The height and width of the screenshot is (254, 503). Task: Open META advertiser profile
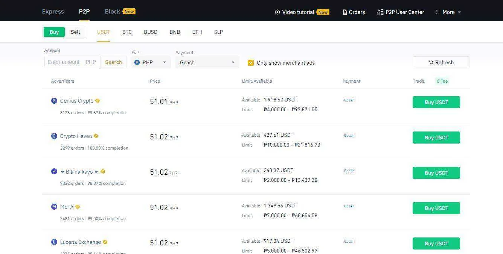(x=67, y=207)
